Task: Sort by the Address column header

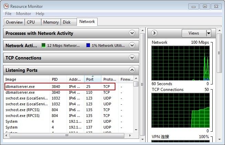Action: (x=76, y=79)
